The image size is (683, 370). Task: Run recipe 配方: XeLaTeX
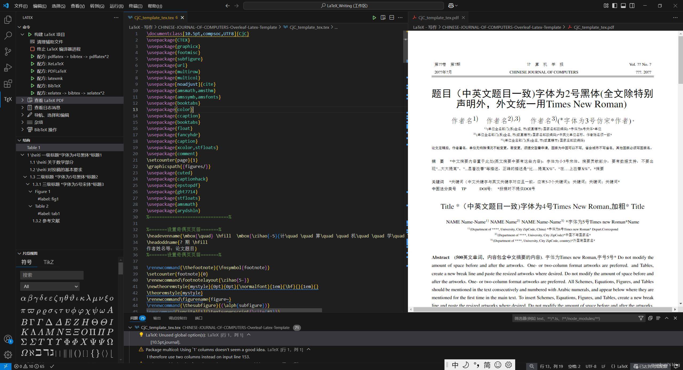click(x=50, y=64)
